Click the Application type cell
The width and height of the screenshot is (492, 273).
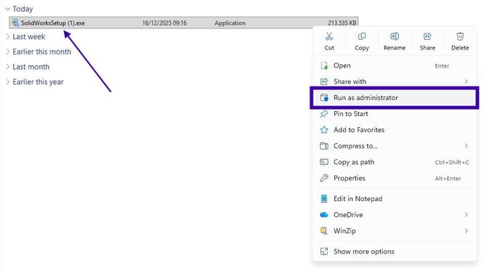(230, 23)
